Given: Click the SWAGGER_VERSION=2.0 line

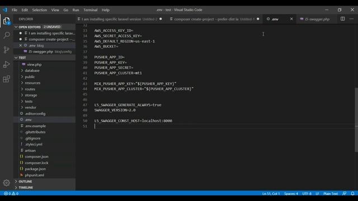Looking at the screenshot, I should click(115, 110).
